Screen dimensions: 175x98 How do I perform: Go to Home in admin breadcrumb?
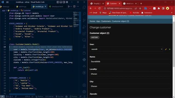(92, 21)
